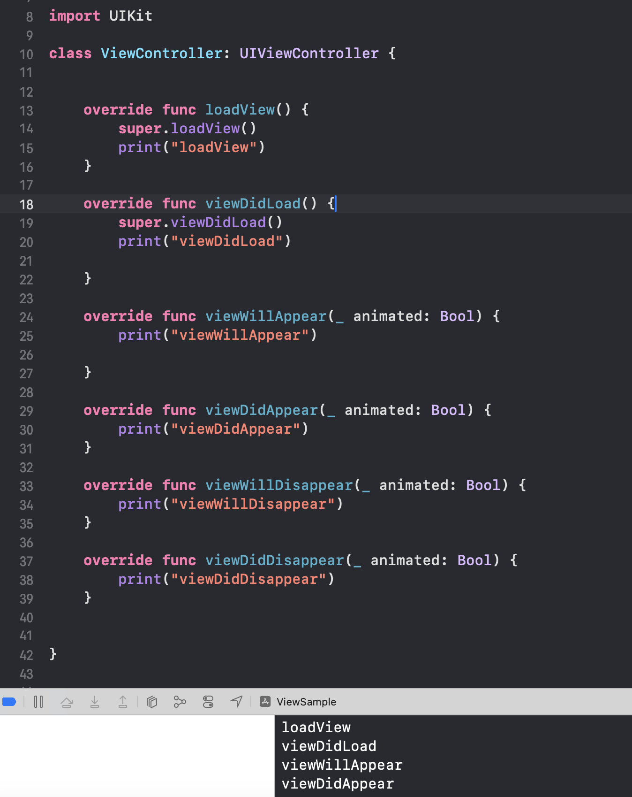The width and height of the screenshot is (632, 797).
Task: Click 'super' on the loadView call line
Action: (140, 129)
